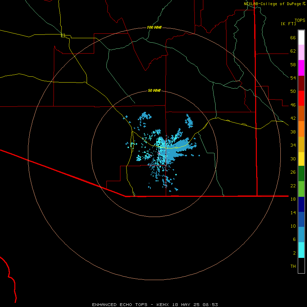The height and width of the screenshot is (307, 307).
Task: Select the '18' scale label
Action: 293,199
